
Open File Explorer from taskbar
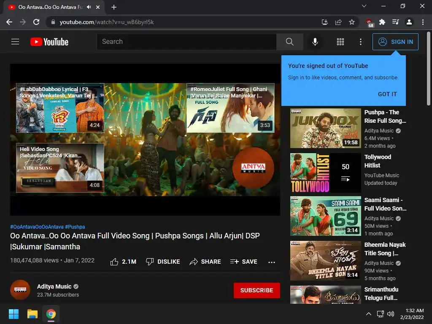32,314
